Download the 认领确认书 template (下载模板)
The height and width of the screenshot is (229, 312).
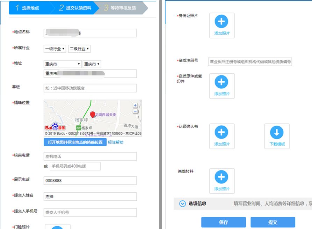click(x=277, y=136)
